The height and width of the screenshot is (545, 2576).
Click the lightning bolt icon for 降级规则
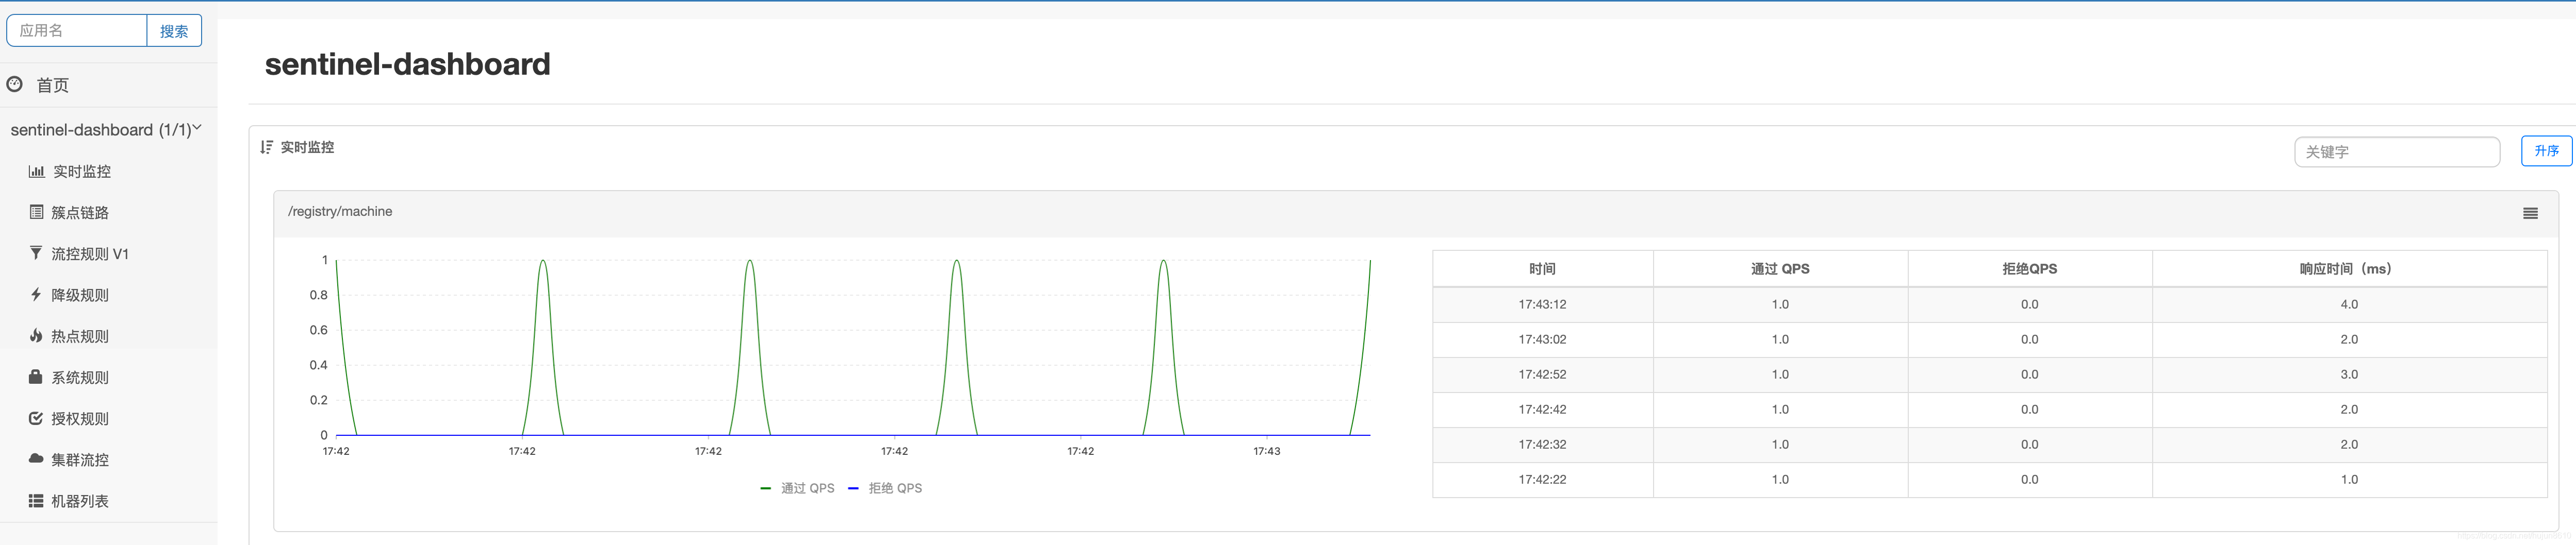click(x=36, y=295)
